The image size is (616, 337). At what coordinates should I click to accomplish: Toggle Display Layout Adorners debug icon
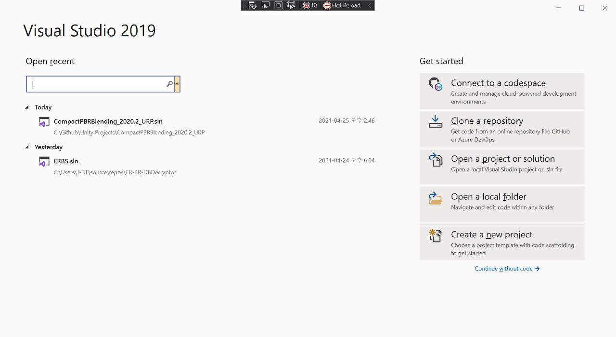pos(279,5)
